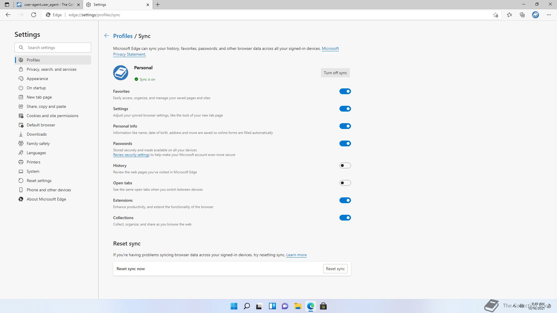Open Share, copy and paste settings
The height and width of the screenshot is (313, 557).
coord(53,106)
